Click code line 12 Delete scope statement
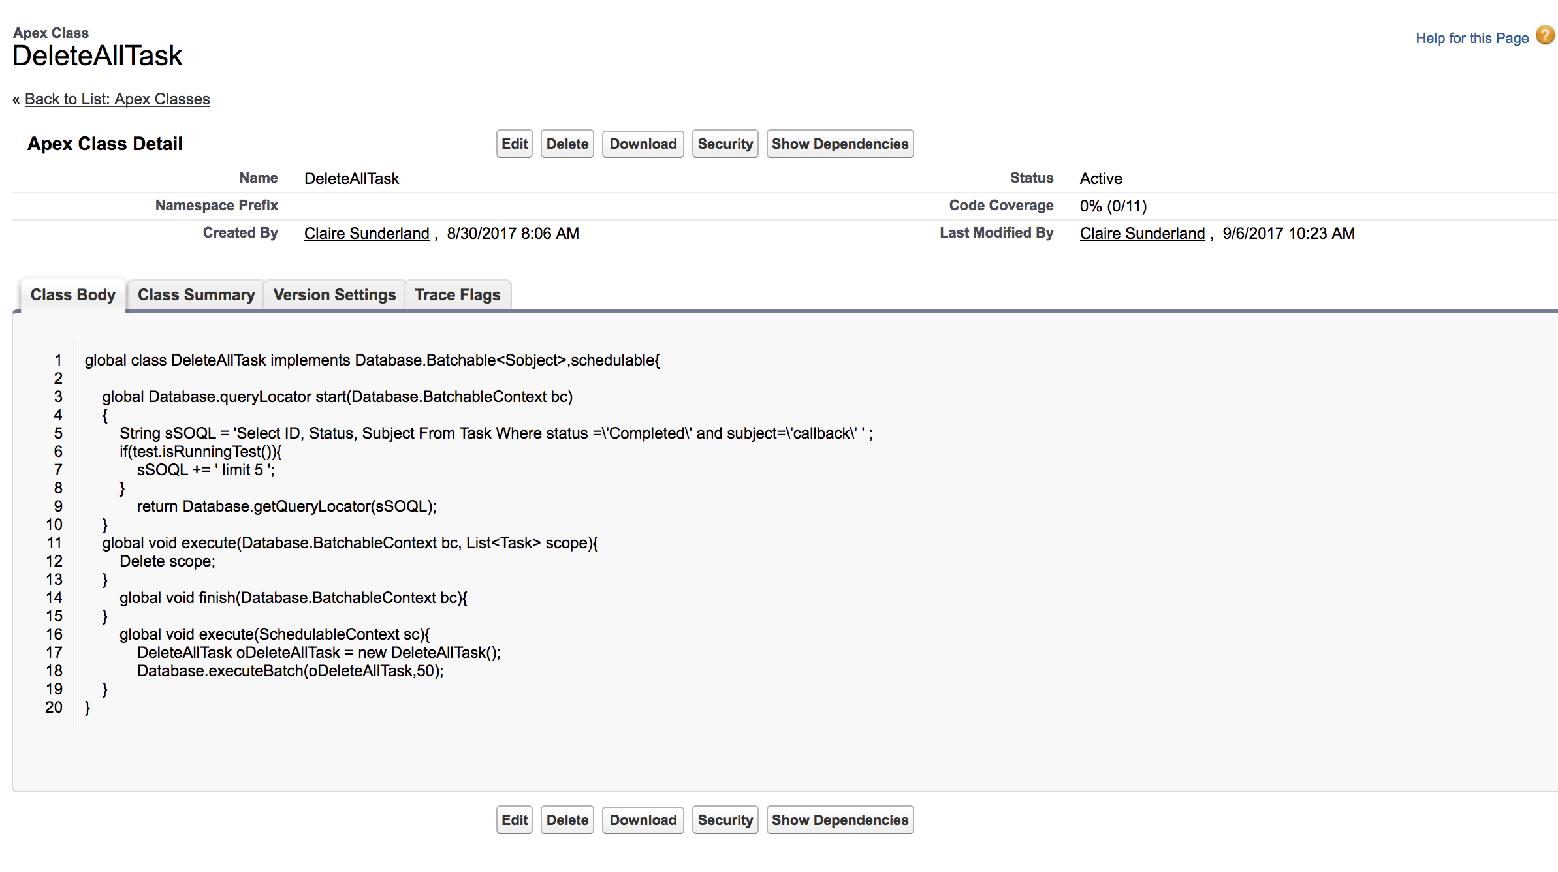1558x872 pixels. (167, 561)
